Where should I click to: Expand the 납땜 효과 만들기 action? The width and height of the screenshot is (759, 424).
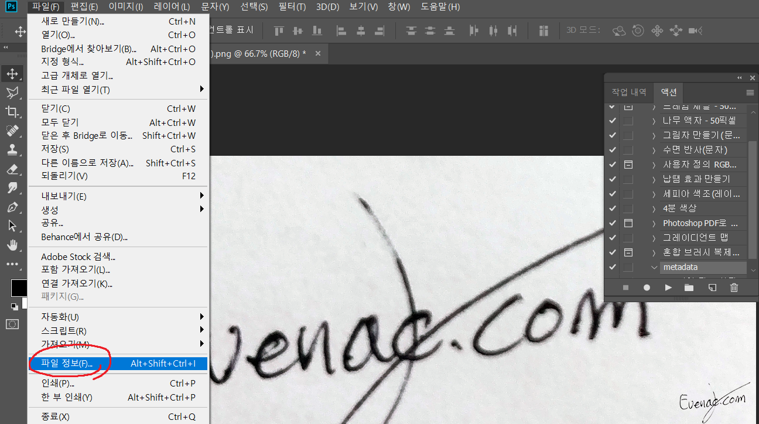click(x=654, y=179)
